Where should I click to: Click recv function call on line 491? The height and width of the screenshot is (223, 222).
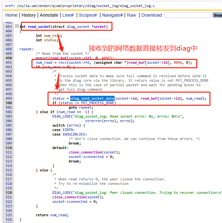pyautogui.click(x=62, y=62)
